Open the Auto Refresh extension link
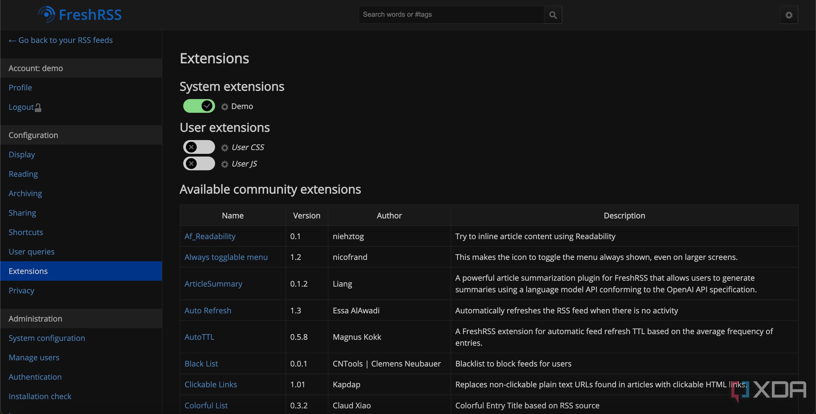This screenshot has height=414, width=816. coord(208,310)
